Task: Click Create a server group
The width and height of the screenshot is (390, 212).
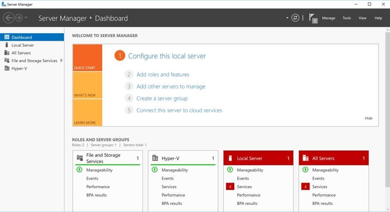Action: coord(162,99)
